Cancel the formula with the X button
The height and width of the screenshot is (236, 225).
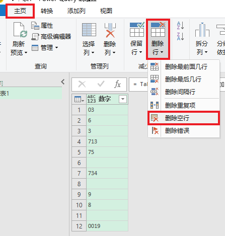click(x=82, y=84)
